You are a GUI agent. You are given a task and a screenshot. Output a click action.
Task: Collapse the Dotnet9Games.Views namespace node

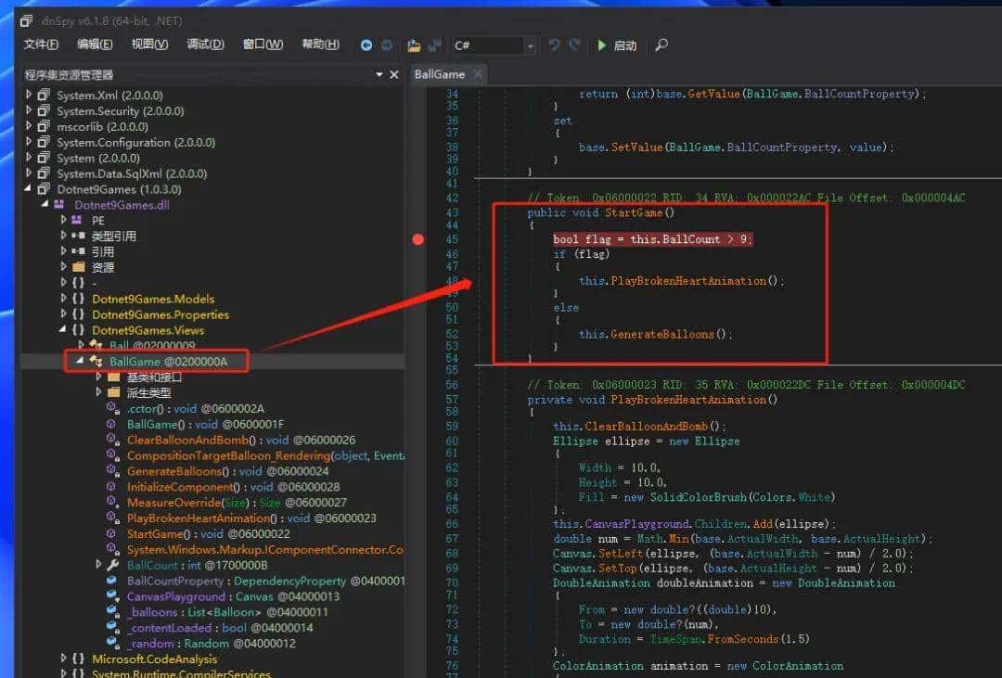(x=64, y=330)
